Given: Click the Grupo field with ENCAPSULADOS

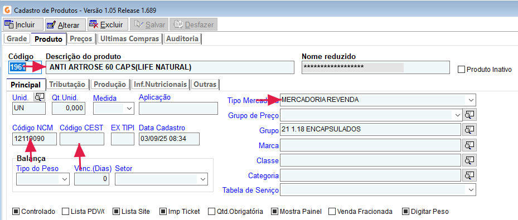Looking at the screenshot, I should point(370,129).
